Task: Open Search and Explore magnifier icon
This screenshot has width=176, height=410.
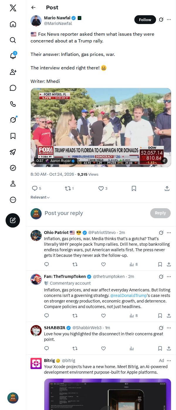Action: (x=13, y=40)
